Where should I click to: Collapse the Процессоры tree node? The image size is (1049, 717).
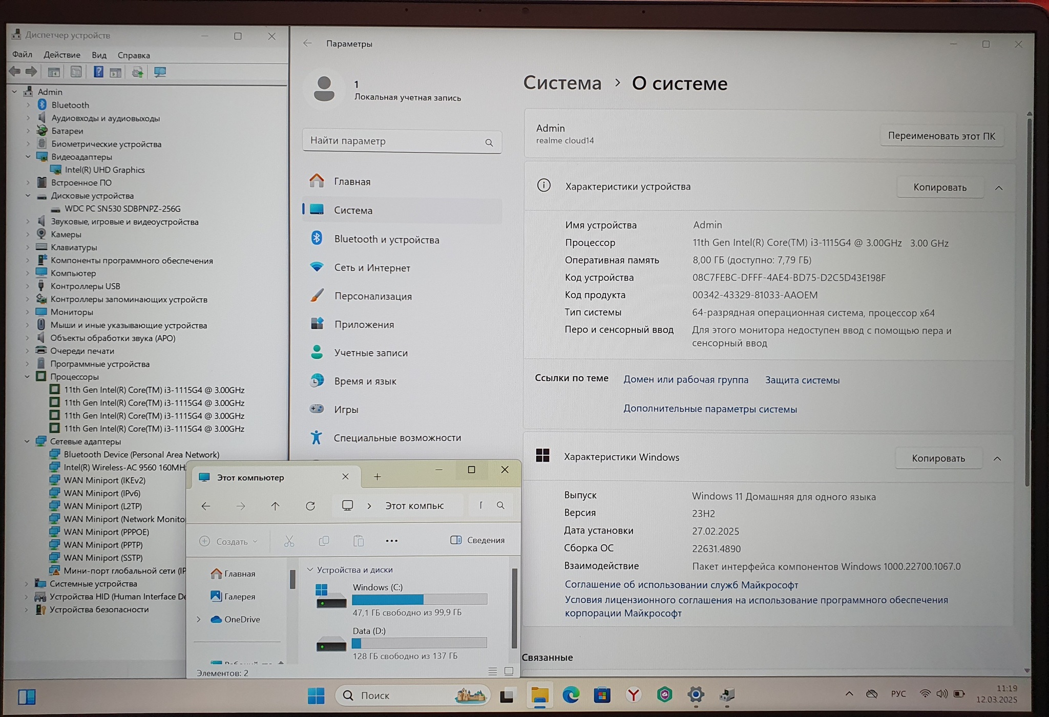pyautogui.click(x=27, y=377)
